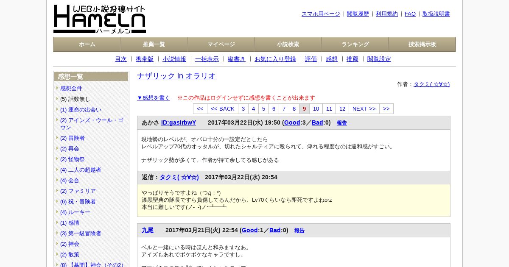Open マイページ in main navigation
Viewport: 509px width, 267px height.
[x=221, y=44]
